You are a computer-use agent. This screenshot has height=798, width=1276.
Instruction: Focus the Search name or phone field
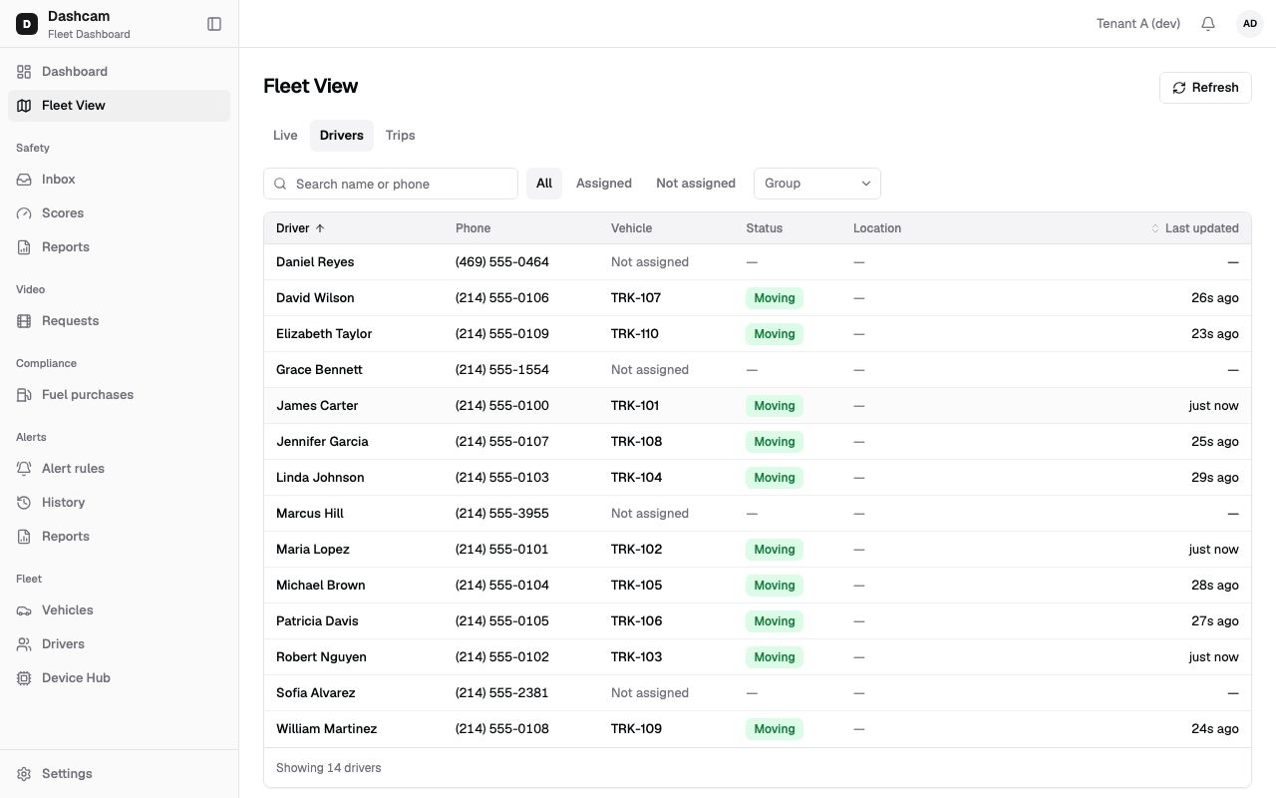pyautogui.click(x=391, y=184)
